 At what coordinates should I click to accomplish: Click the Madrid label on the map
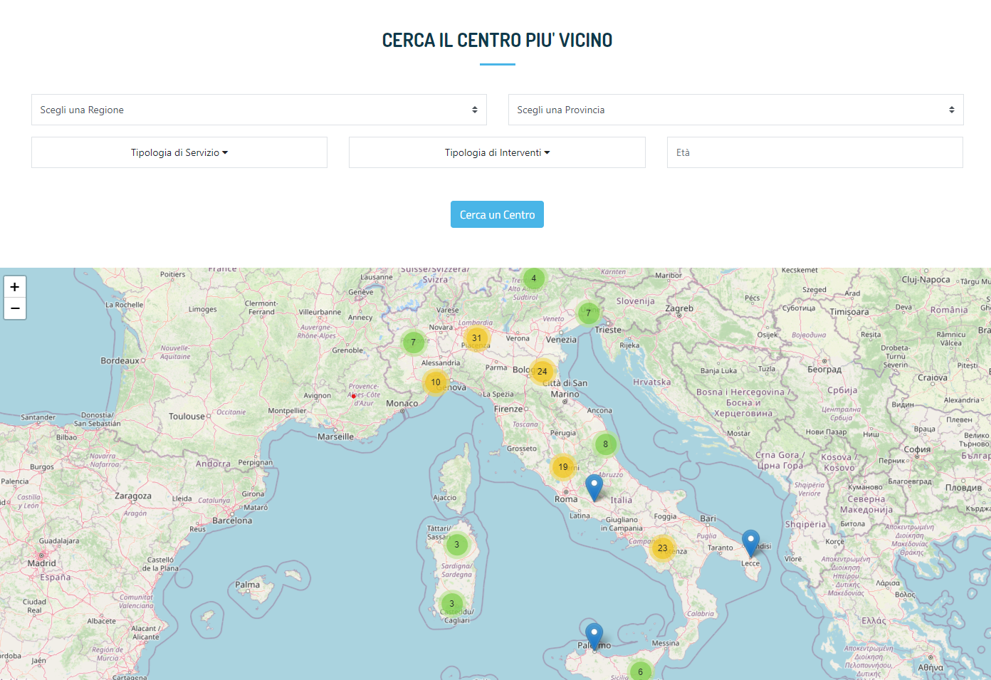(41, 563)
